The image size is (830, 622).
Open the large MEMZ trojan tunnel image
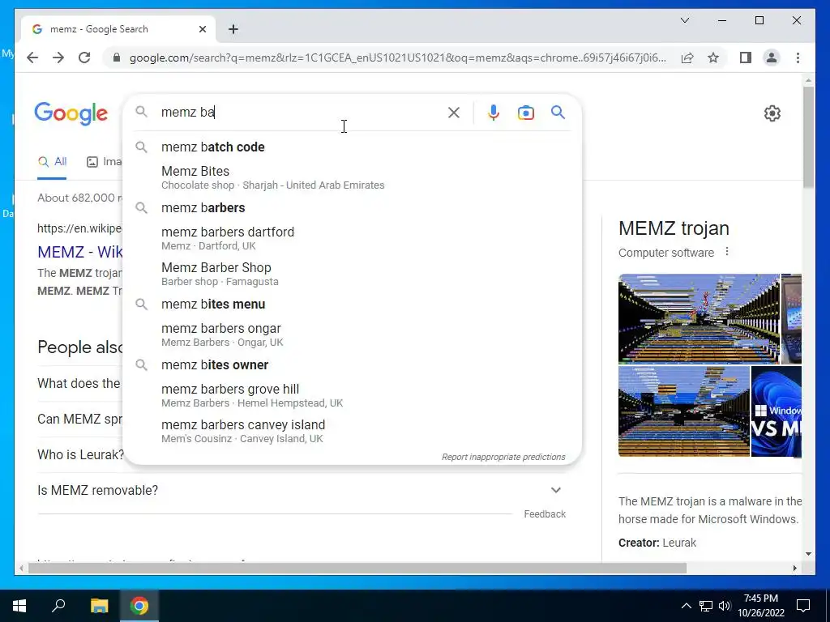[x=699, y=318]
